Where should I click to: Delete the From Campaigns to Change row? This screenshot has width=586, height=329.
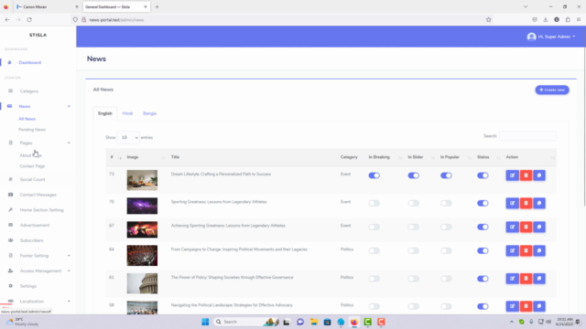coord(526,250)
